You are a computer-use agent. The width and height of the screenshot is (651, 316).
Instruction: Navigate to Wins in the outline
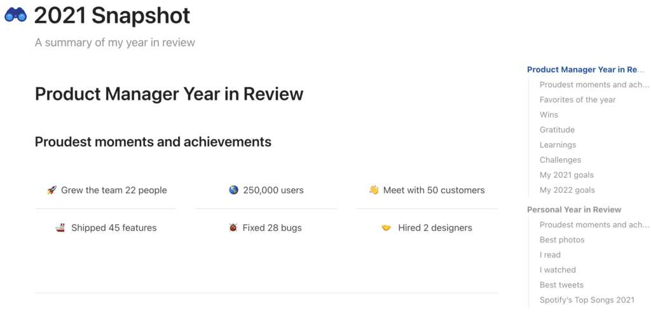(x=549, y=115)
